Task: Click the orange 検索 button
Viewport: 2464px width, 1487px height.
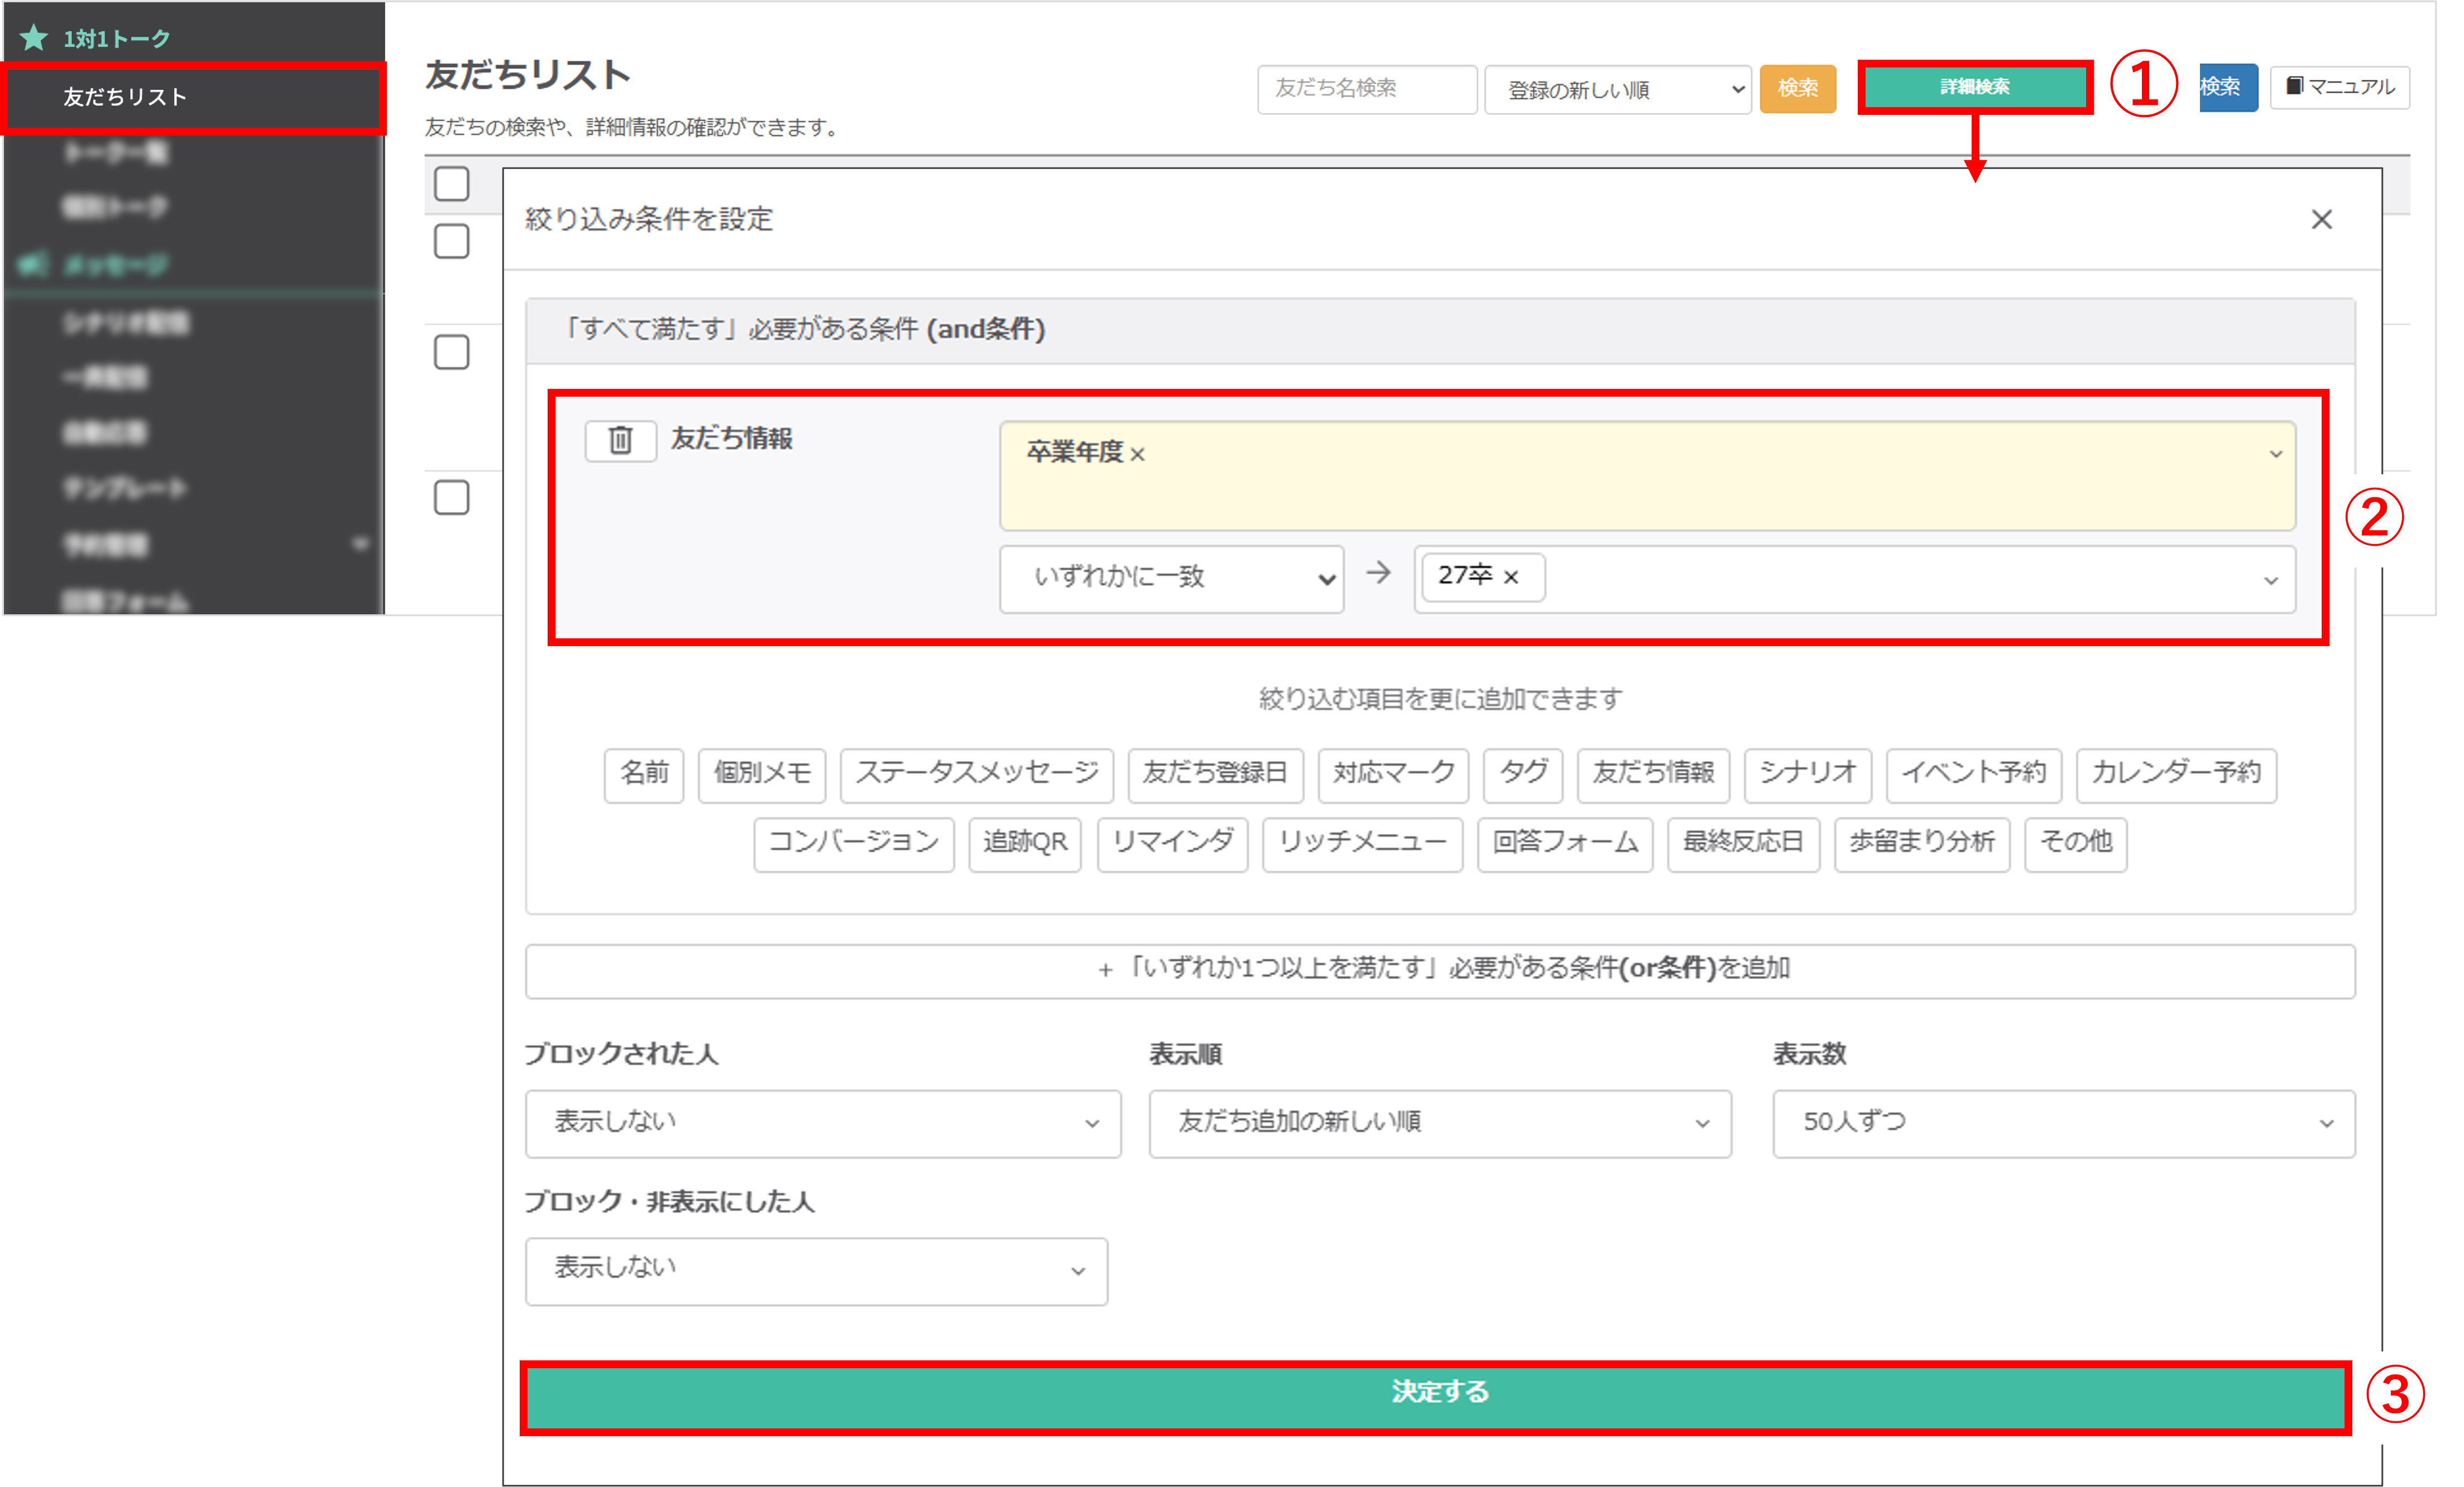Action: 1797,89
